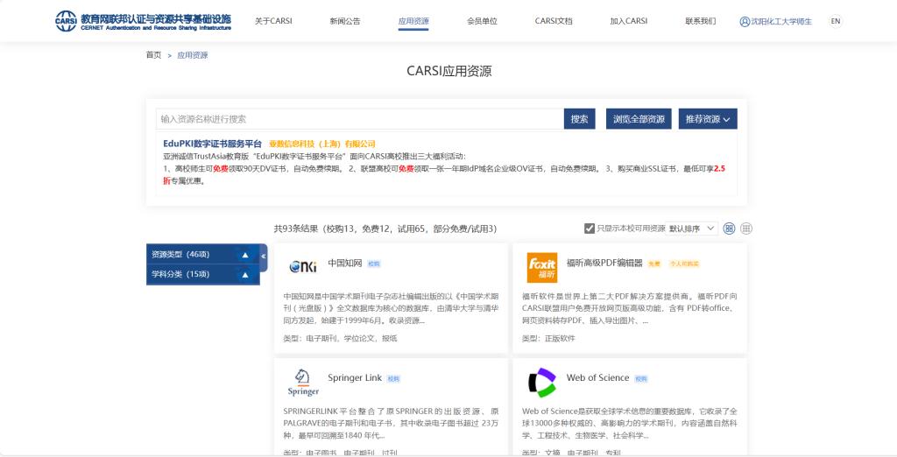The height and width of the screenshot is (457, 897).
Task: Click the 共93条结果 summary text
Action: 385,228
